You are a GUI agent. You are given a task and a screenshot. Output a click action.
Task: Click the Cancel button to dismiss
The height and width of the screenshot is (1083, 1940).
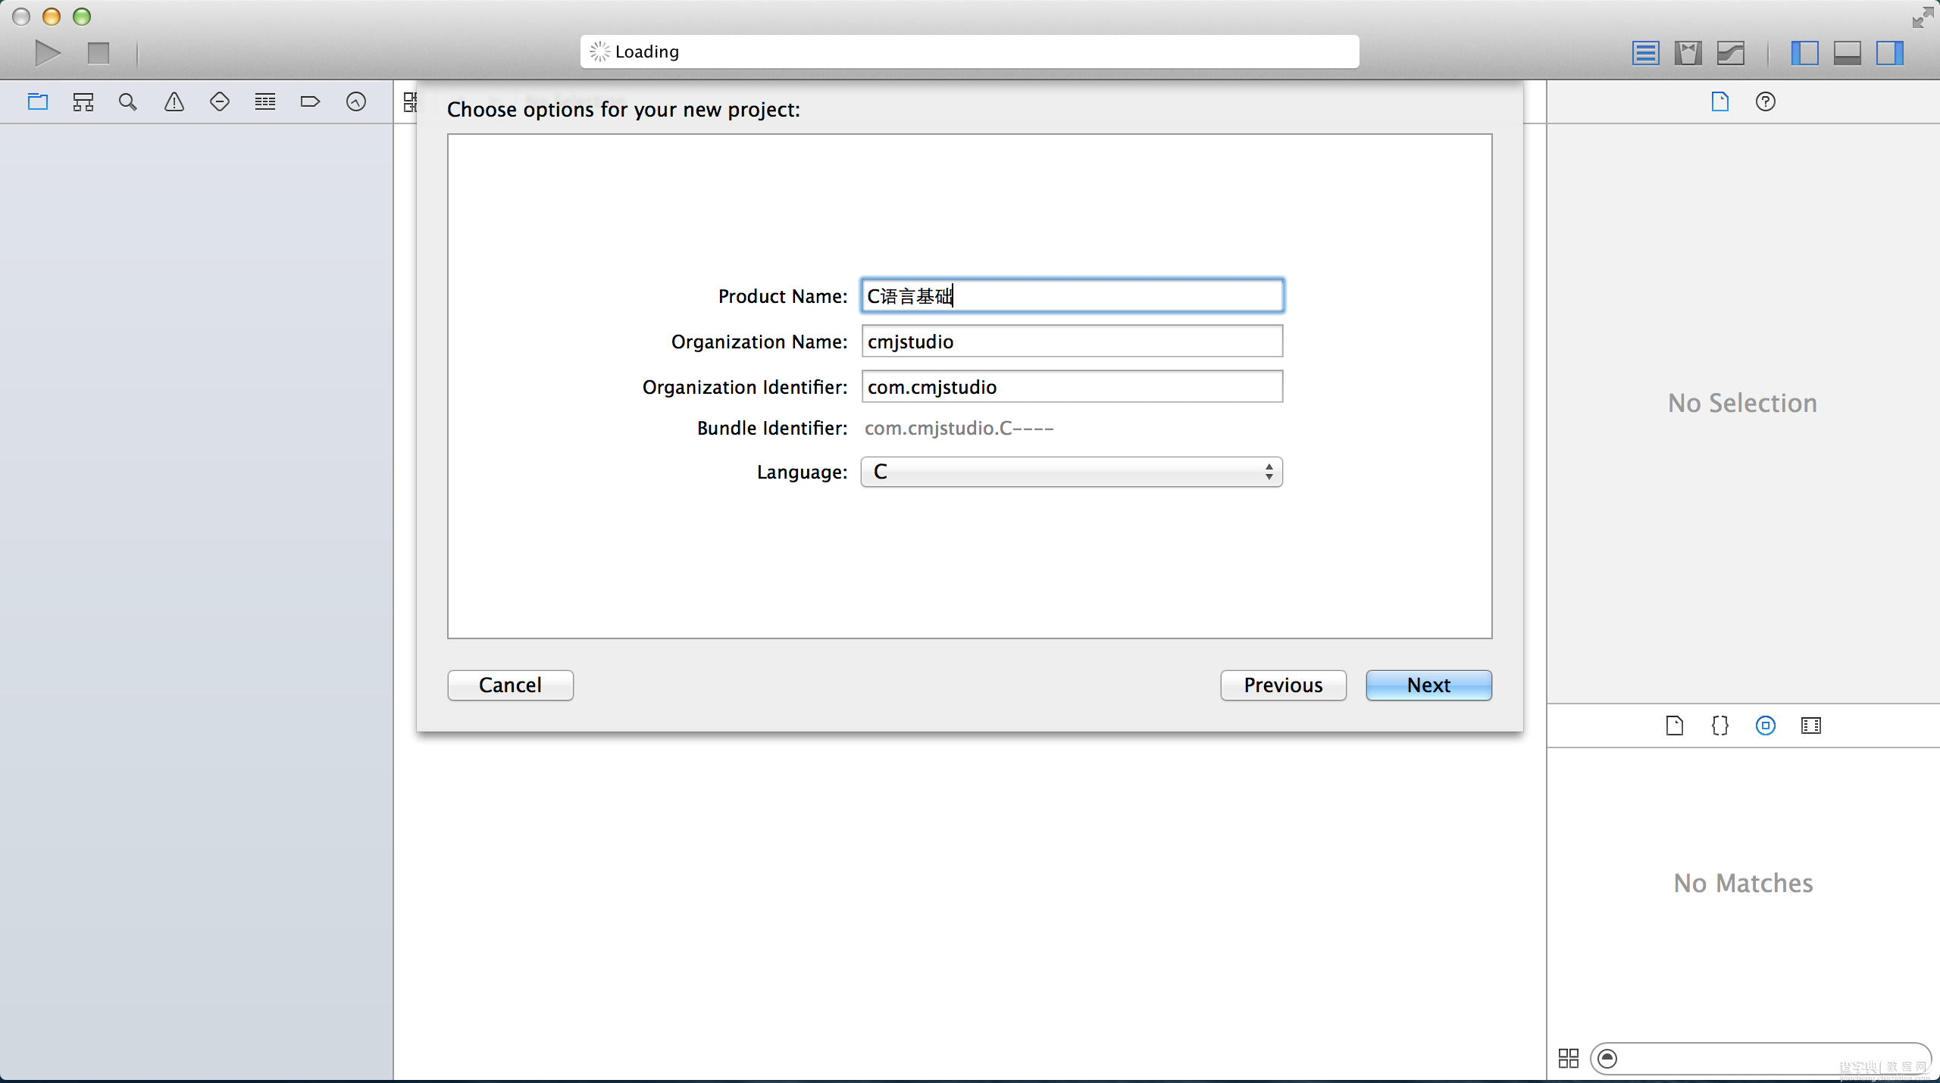tap(510, 685)
